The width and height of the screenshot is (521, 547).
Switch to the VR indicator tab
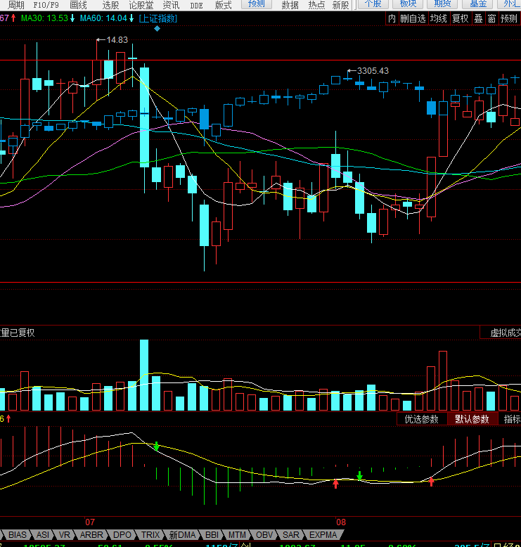click(64, 534)
